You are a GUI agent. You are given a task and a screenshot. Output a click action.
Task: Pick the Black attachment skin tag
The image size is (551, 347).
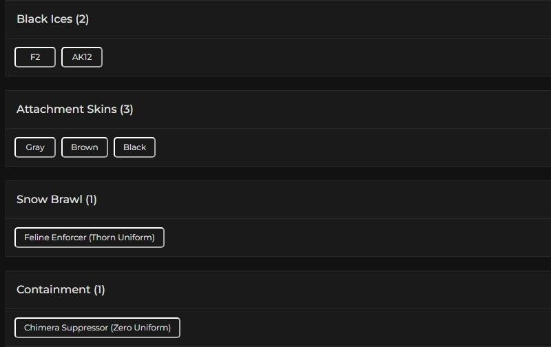pos(134,147)
